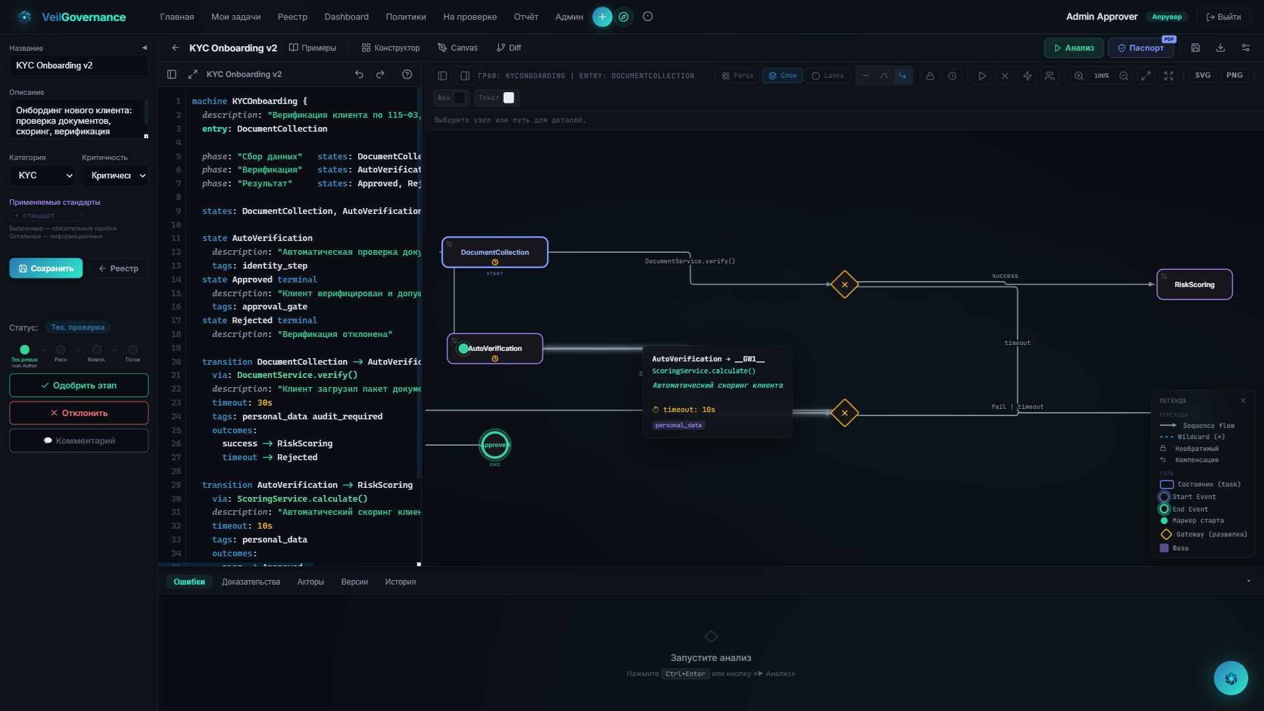This screenshot has height=711, width=1264.
Task: Click the KYC Onboarding v2 name field
Action: coord(78,65)
